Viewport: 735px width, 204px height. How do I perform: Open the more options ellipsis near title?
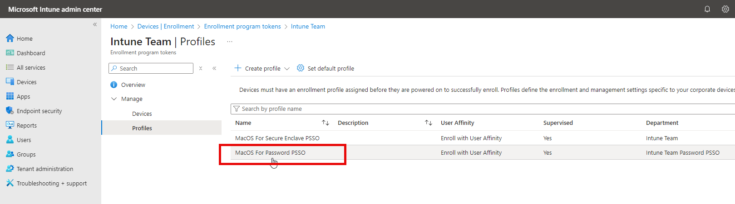(230, 42)
